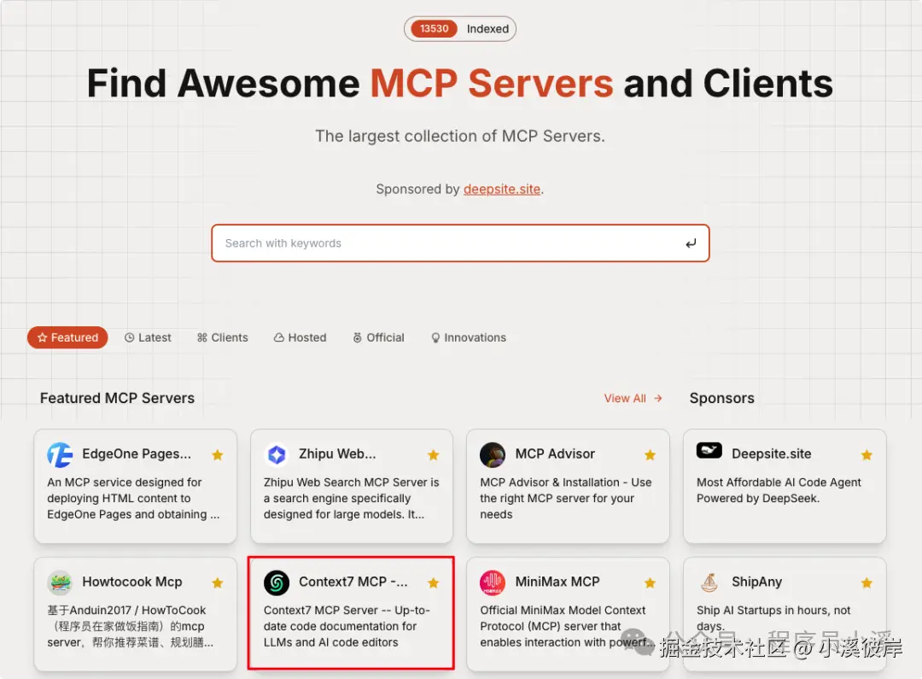Click the enter arrow icon in search box
Image resolution: width=922 pixels, height=679 pixels.
point(691,243)
